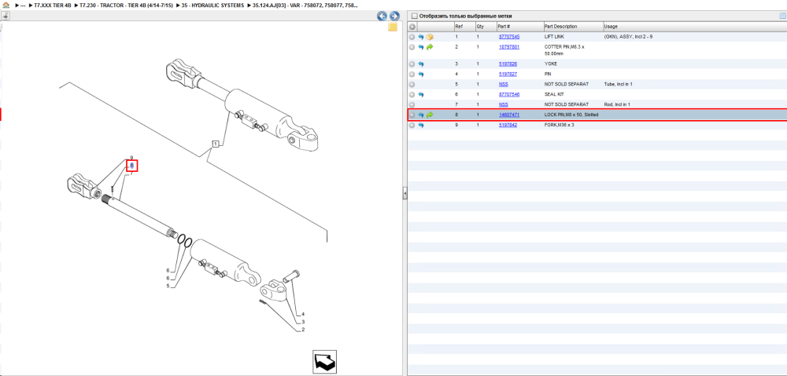Image resolution: width=787 pixels, height=376 pixels.
Task: Add SEAL KIT row using its circle icon
Action: [x=412, y=95]
